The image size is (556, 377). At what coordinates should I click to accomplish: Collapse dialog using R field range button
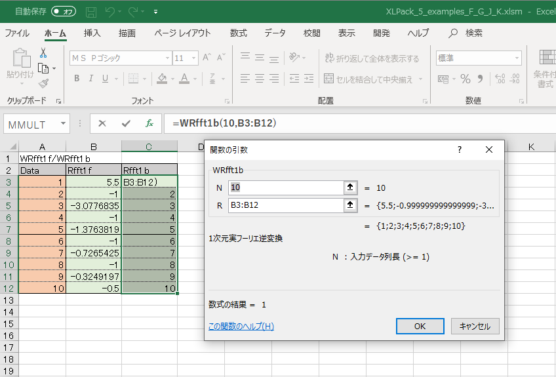click(x=350, y=206)
